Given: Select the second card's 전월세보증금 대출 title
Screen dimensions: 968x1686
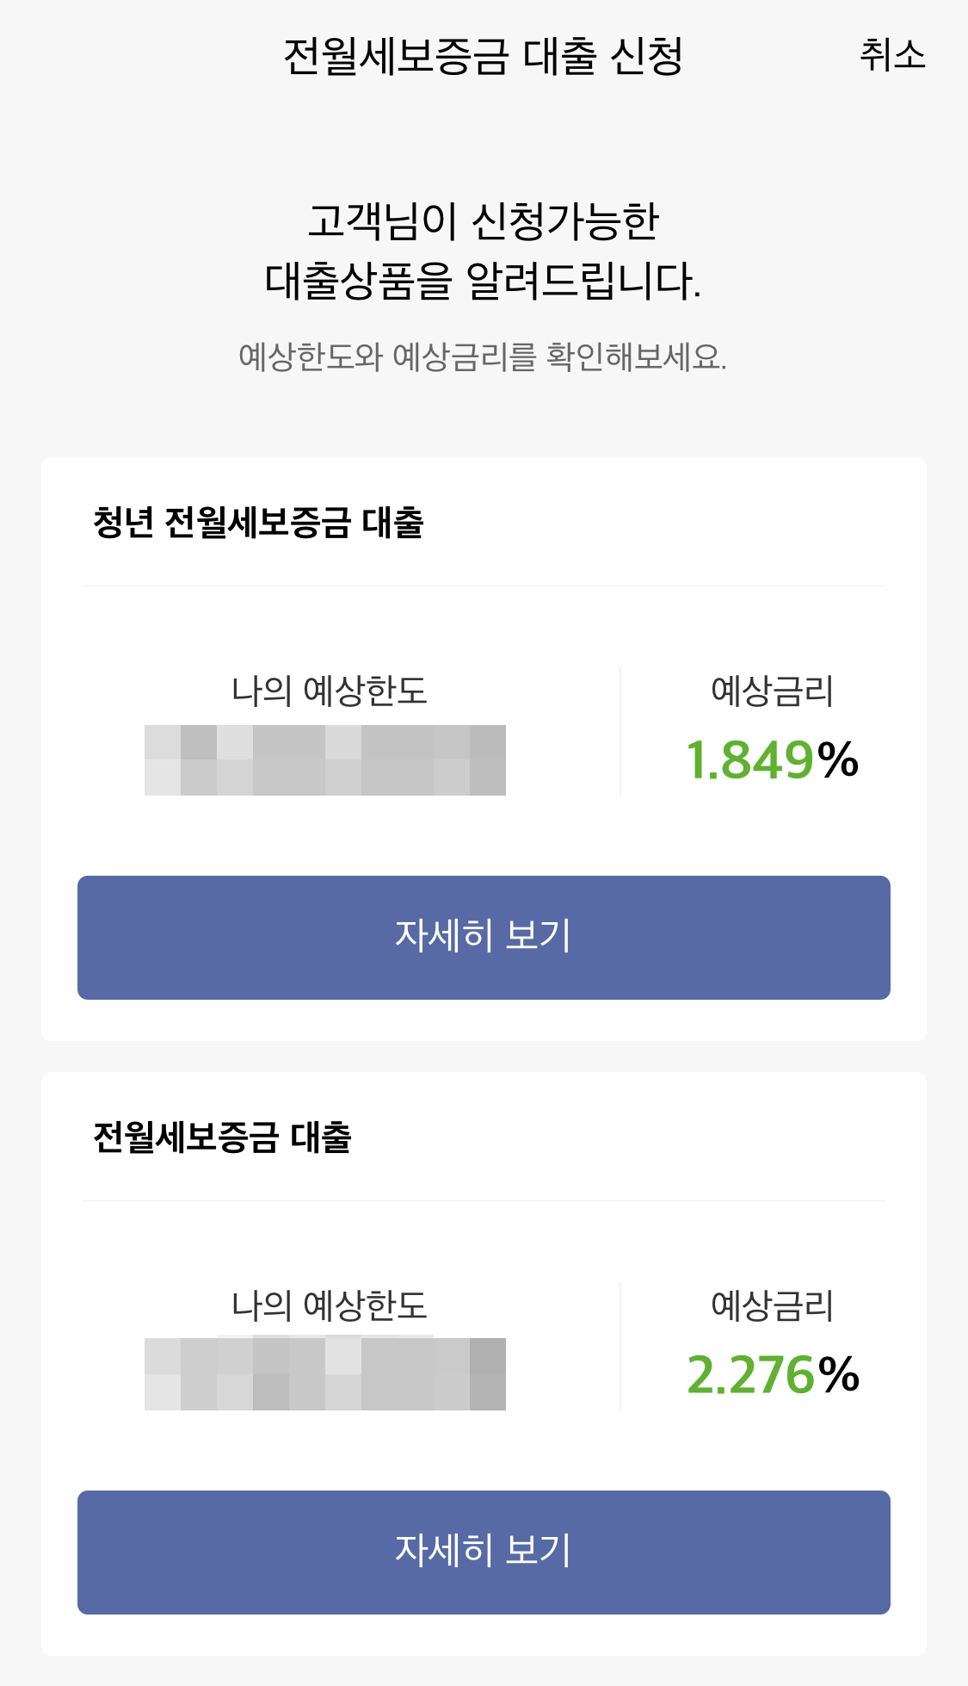Looking at the screenshot, I should tap(222, 1137).
